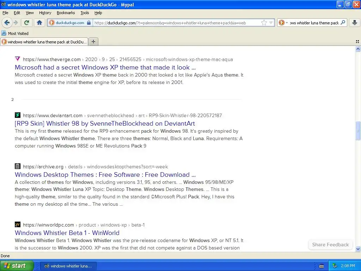Open the Home page button
The width and height of the screenshot is (361, 271).
pyautogui.click(x=39, y=23)
